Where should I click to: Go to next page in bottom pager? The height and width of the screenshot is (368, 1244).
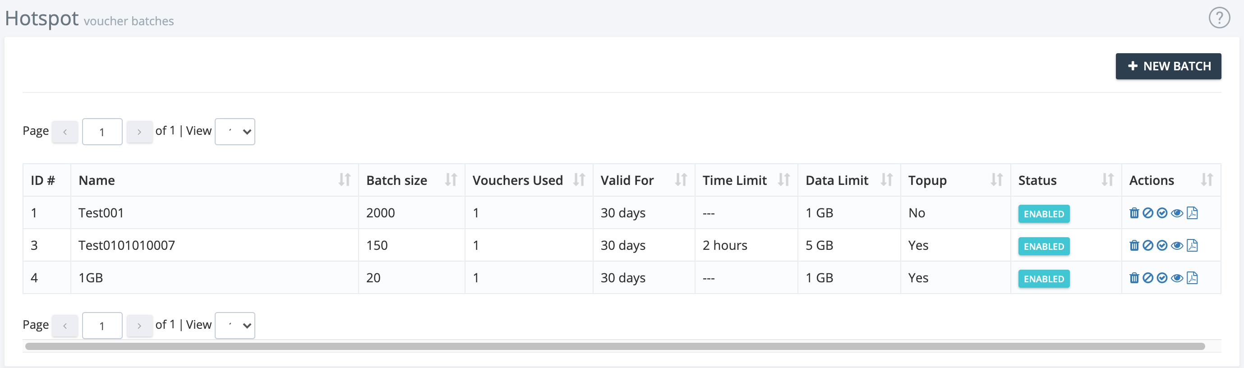(139, 326)
